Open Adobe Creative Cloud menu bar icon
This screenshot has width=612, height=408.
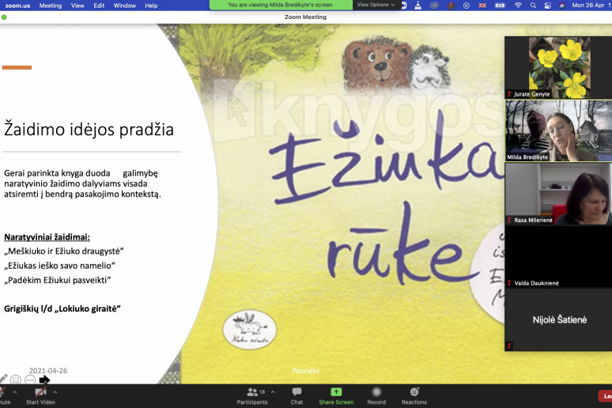click(434, 6)
